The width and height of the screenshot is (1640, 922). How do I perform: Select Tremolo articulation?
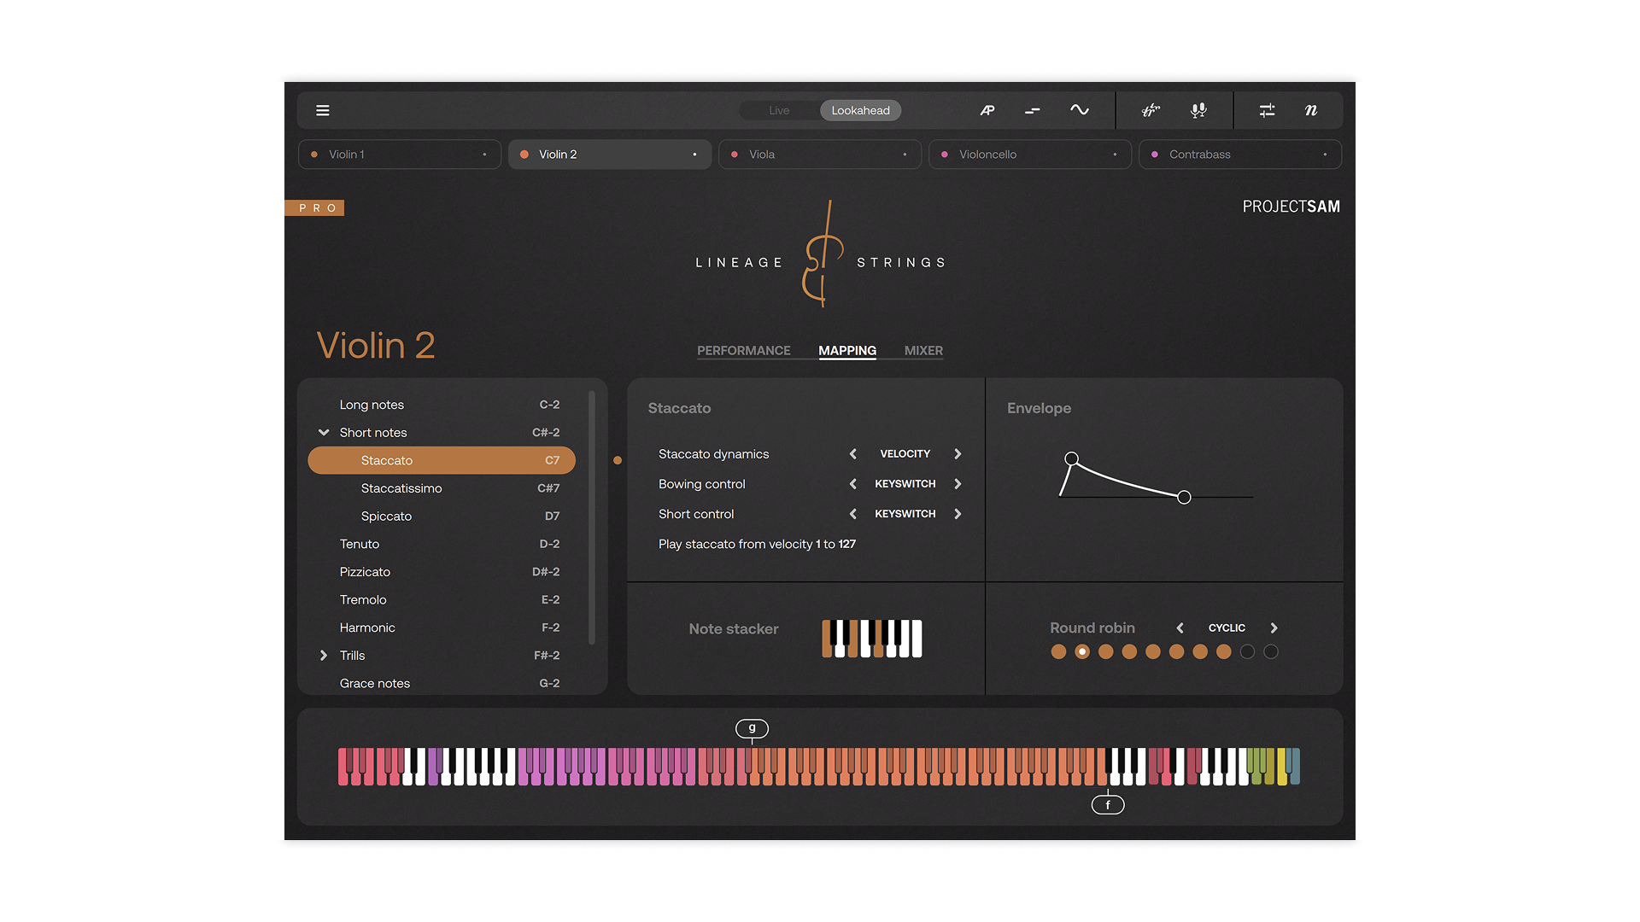(x=442, y=600)
